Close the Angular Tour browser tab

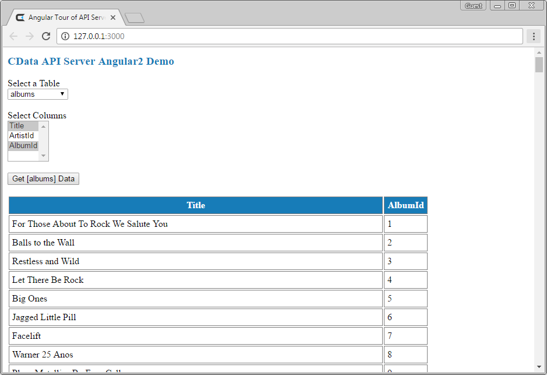[x=112, y=17]
